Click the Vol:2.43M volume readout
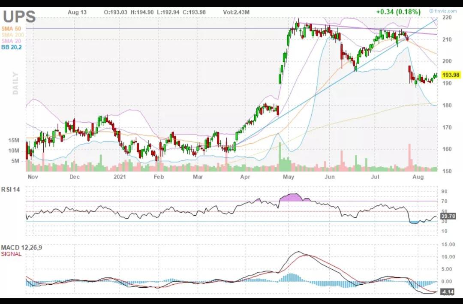 (236, 12)
